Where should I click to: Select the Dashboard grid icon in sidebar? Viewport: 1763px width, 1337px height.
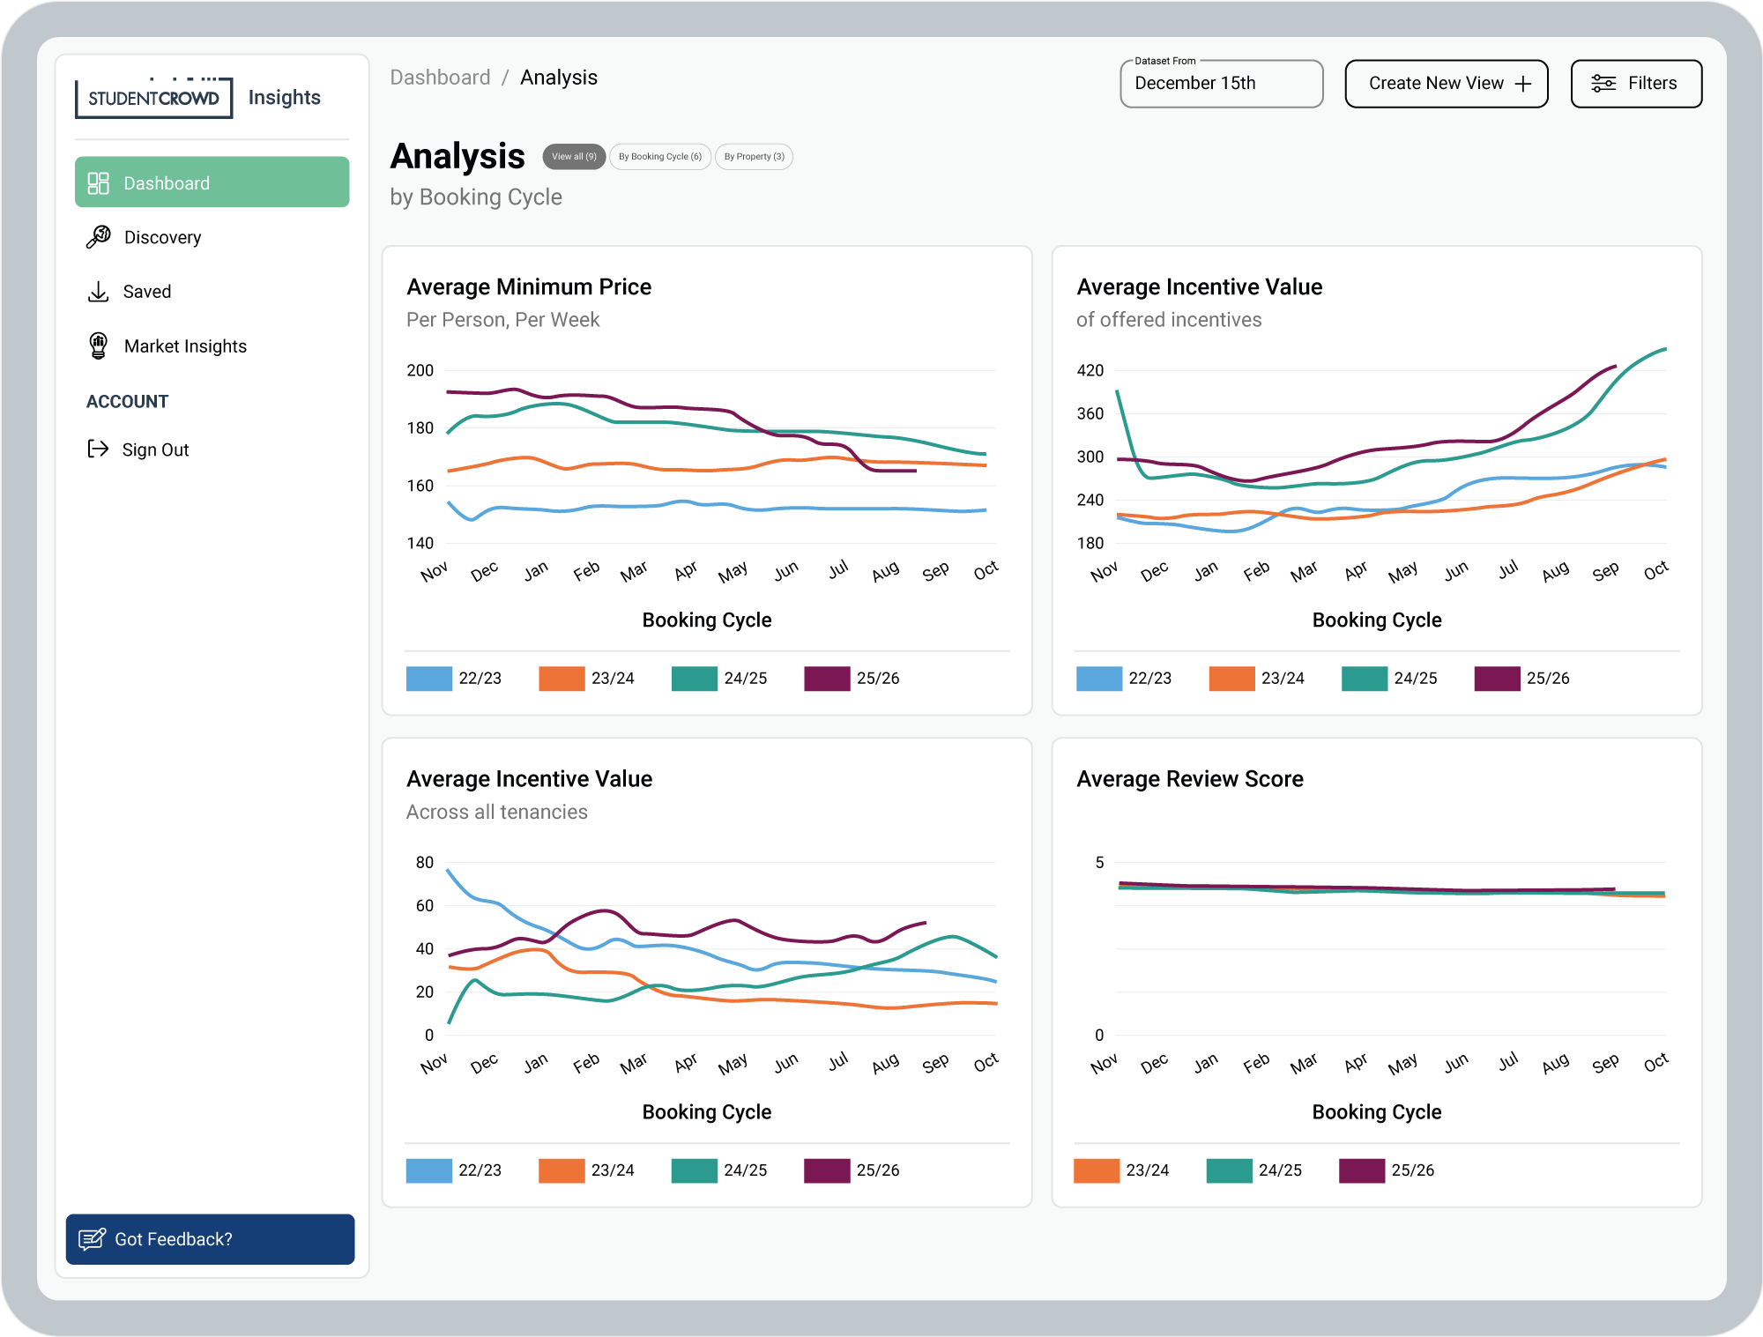97,182
